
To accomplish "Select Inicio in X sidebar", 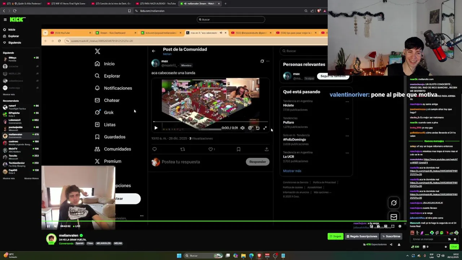I will click(x=105, y=64).
